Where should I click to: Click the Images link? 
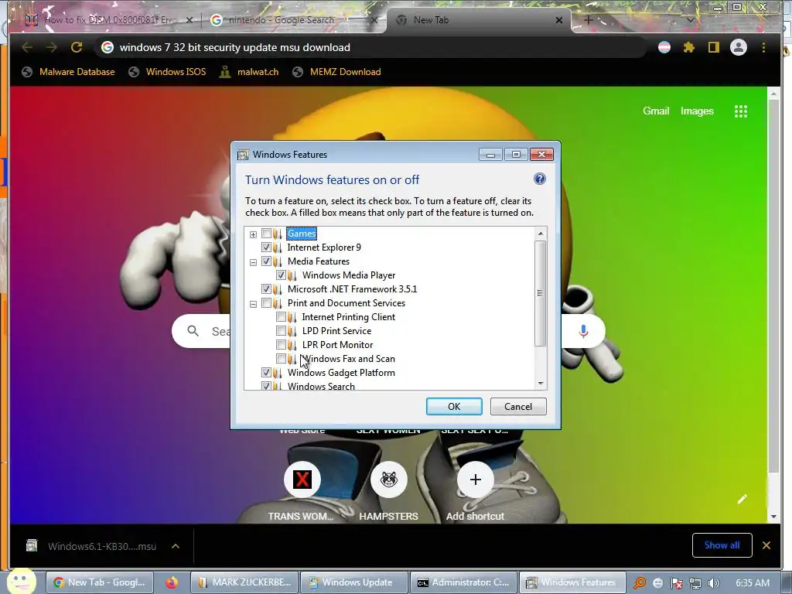pos(697,111)
